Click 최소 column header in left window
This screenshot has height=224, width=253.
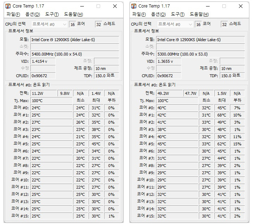(80, 100)
